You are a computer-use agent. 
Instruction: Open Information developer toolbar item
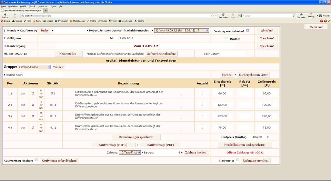coord(62,21)
